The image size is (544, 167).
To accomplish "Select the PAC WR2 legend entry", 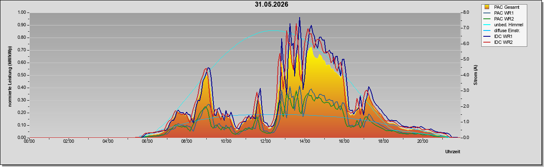I will [x=503, y=19].
